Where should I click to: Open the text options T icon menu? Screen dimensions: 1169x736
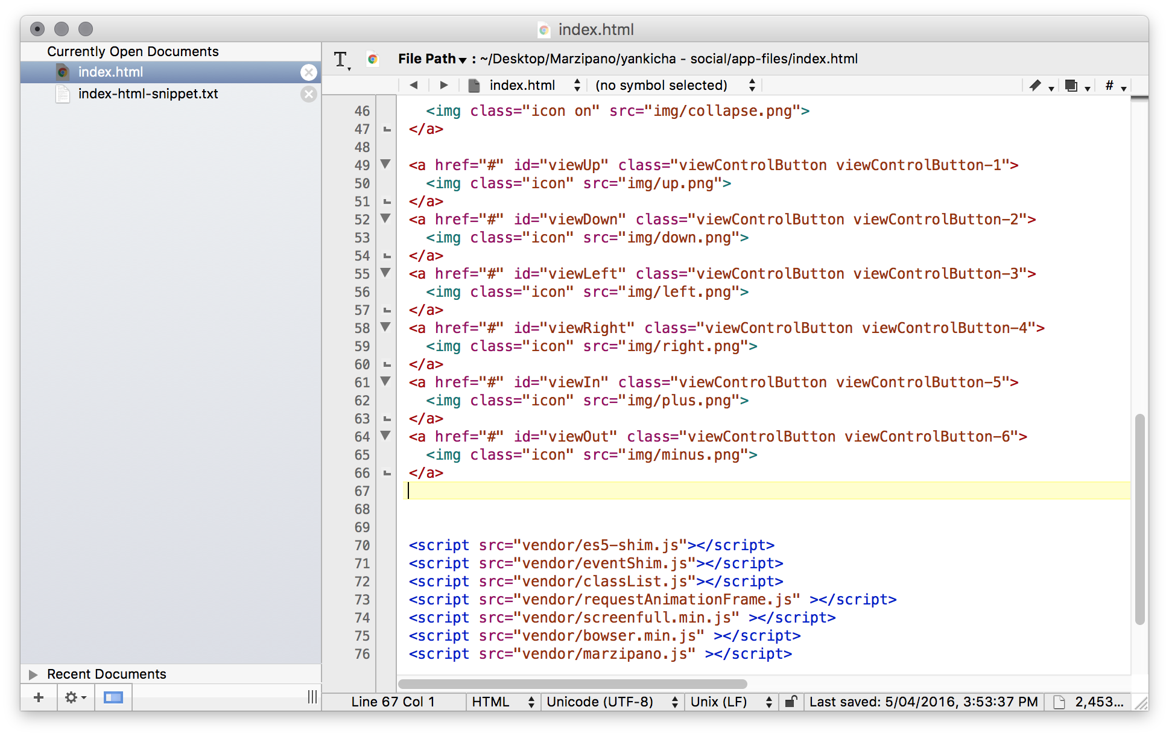[x=342, y=60]
